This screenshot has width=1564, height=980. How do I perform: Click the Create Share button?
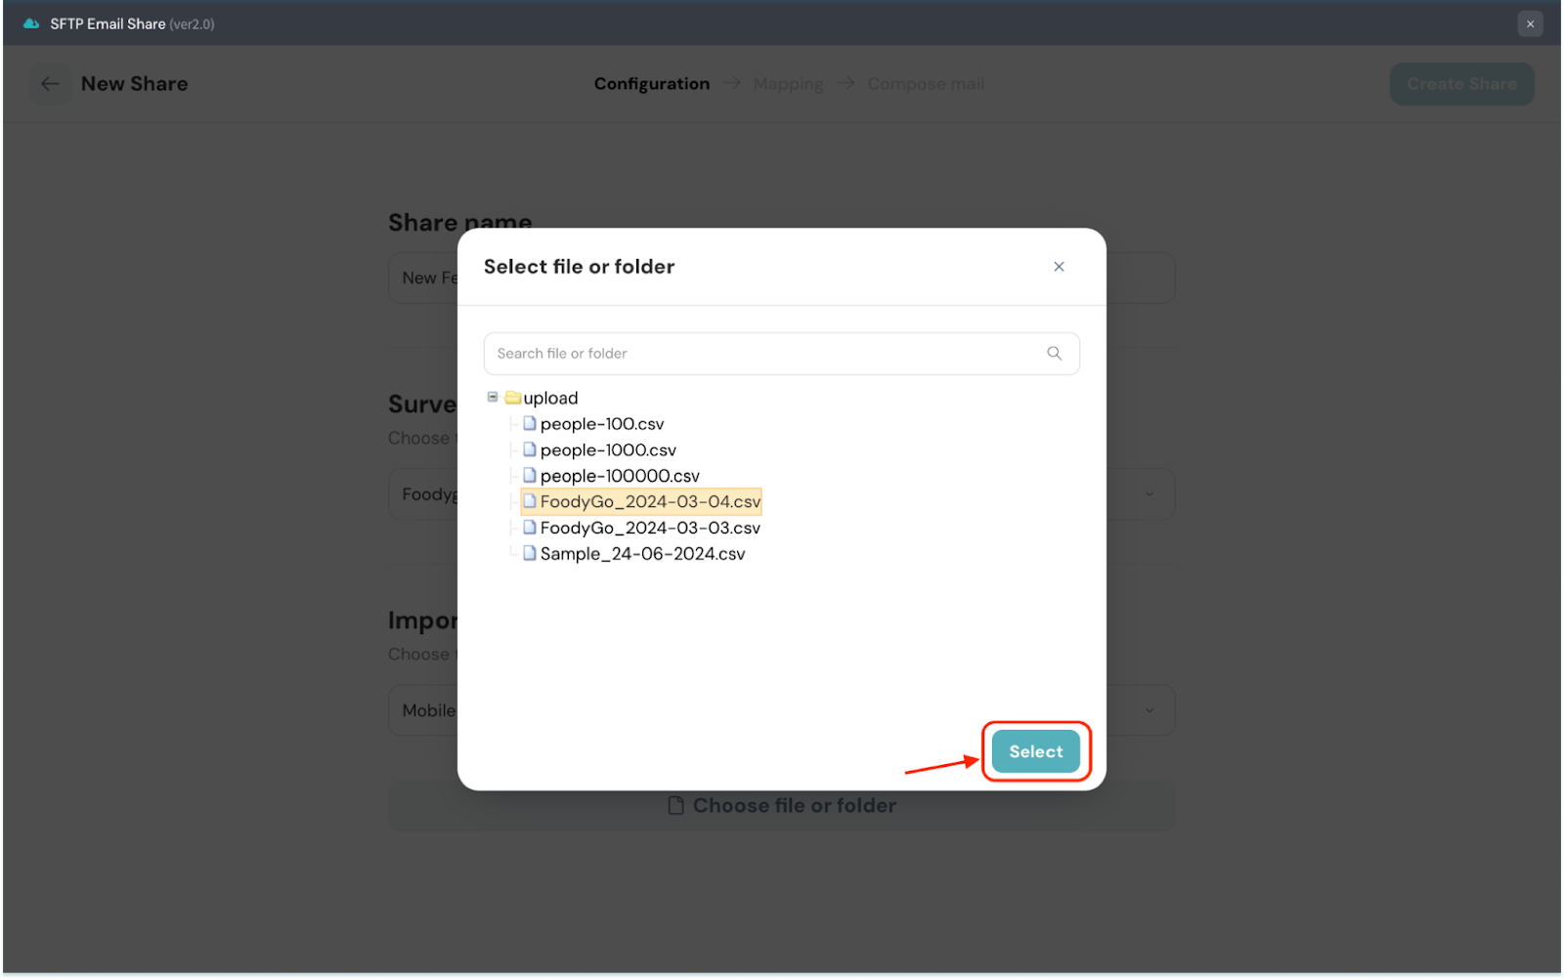[1461, 84]
